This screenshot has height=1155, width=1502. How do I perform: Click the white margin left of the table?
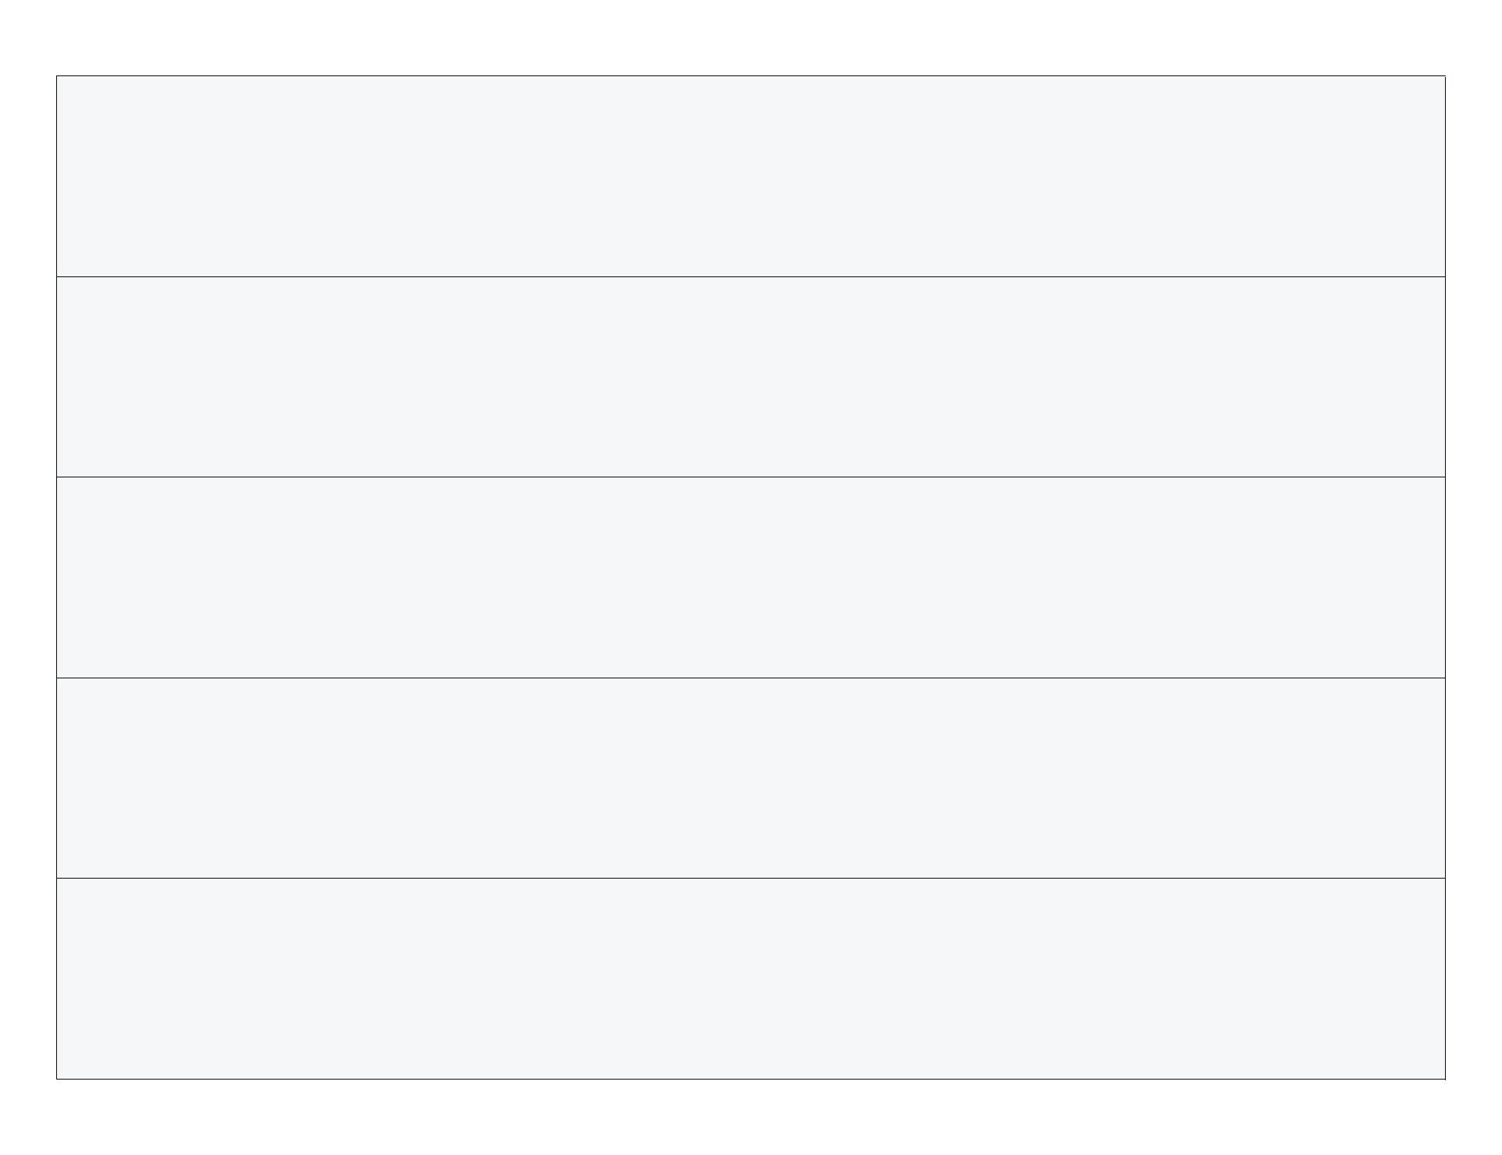28,577
